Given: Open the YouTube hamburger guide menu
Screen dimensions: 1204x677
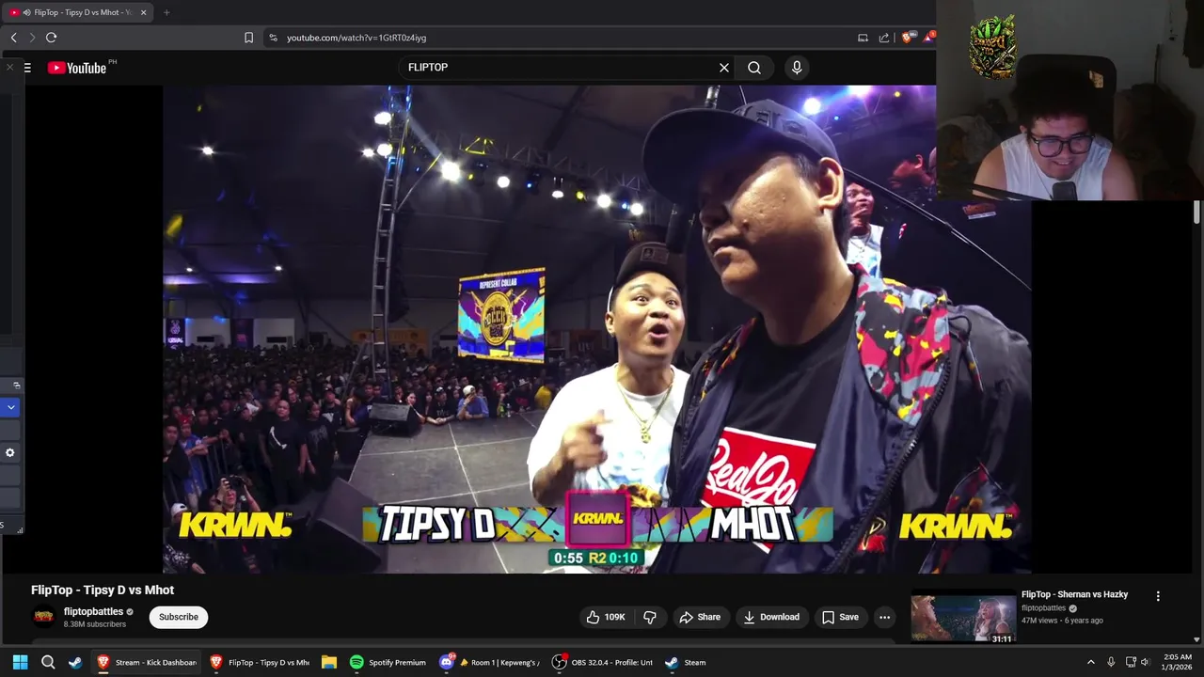Looking at the screenshot, I should coord(27,68).
